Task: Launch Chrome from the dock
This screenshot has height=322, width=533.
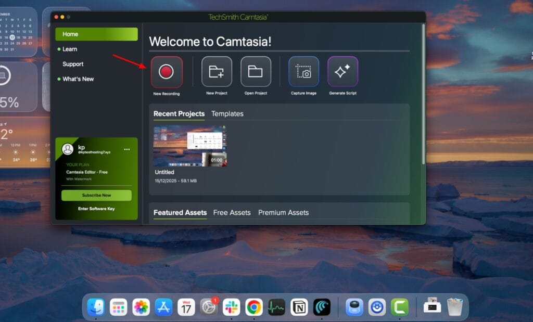Action: [x=253, y=307]
